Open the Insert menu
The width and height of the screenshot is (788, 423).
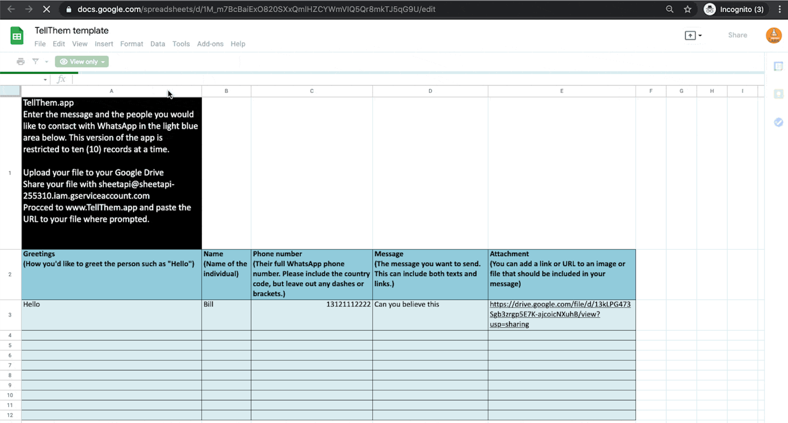pyautogui.click(x=104, y=44)
